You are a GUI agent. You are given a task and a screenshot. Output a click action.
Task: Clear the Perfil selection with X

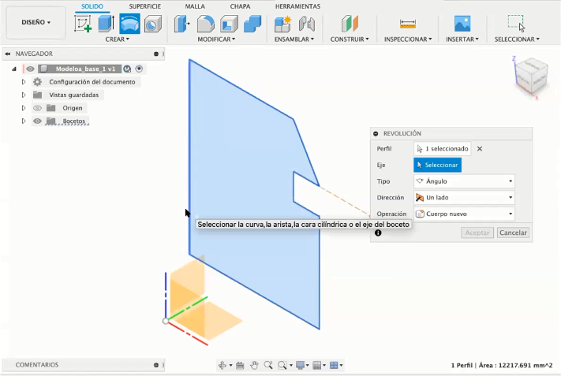[480, 149]
